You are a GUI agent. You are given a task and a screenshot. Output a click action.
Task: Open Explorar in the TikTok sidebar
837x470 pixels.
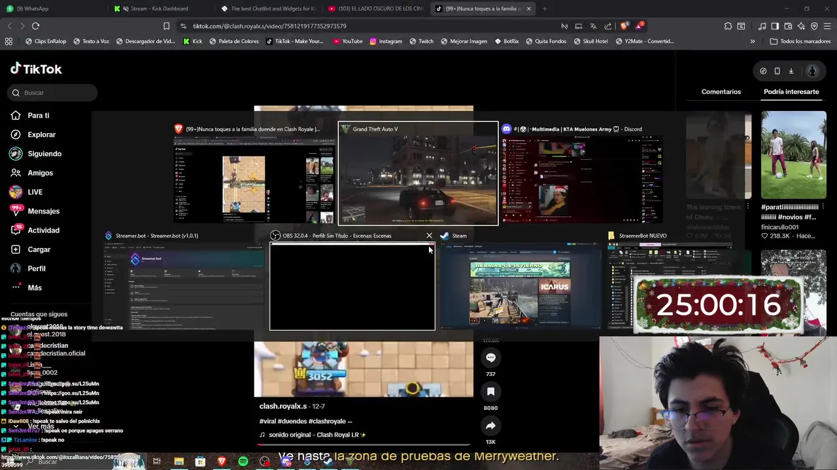click(41, 134)
